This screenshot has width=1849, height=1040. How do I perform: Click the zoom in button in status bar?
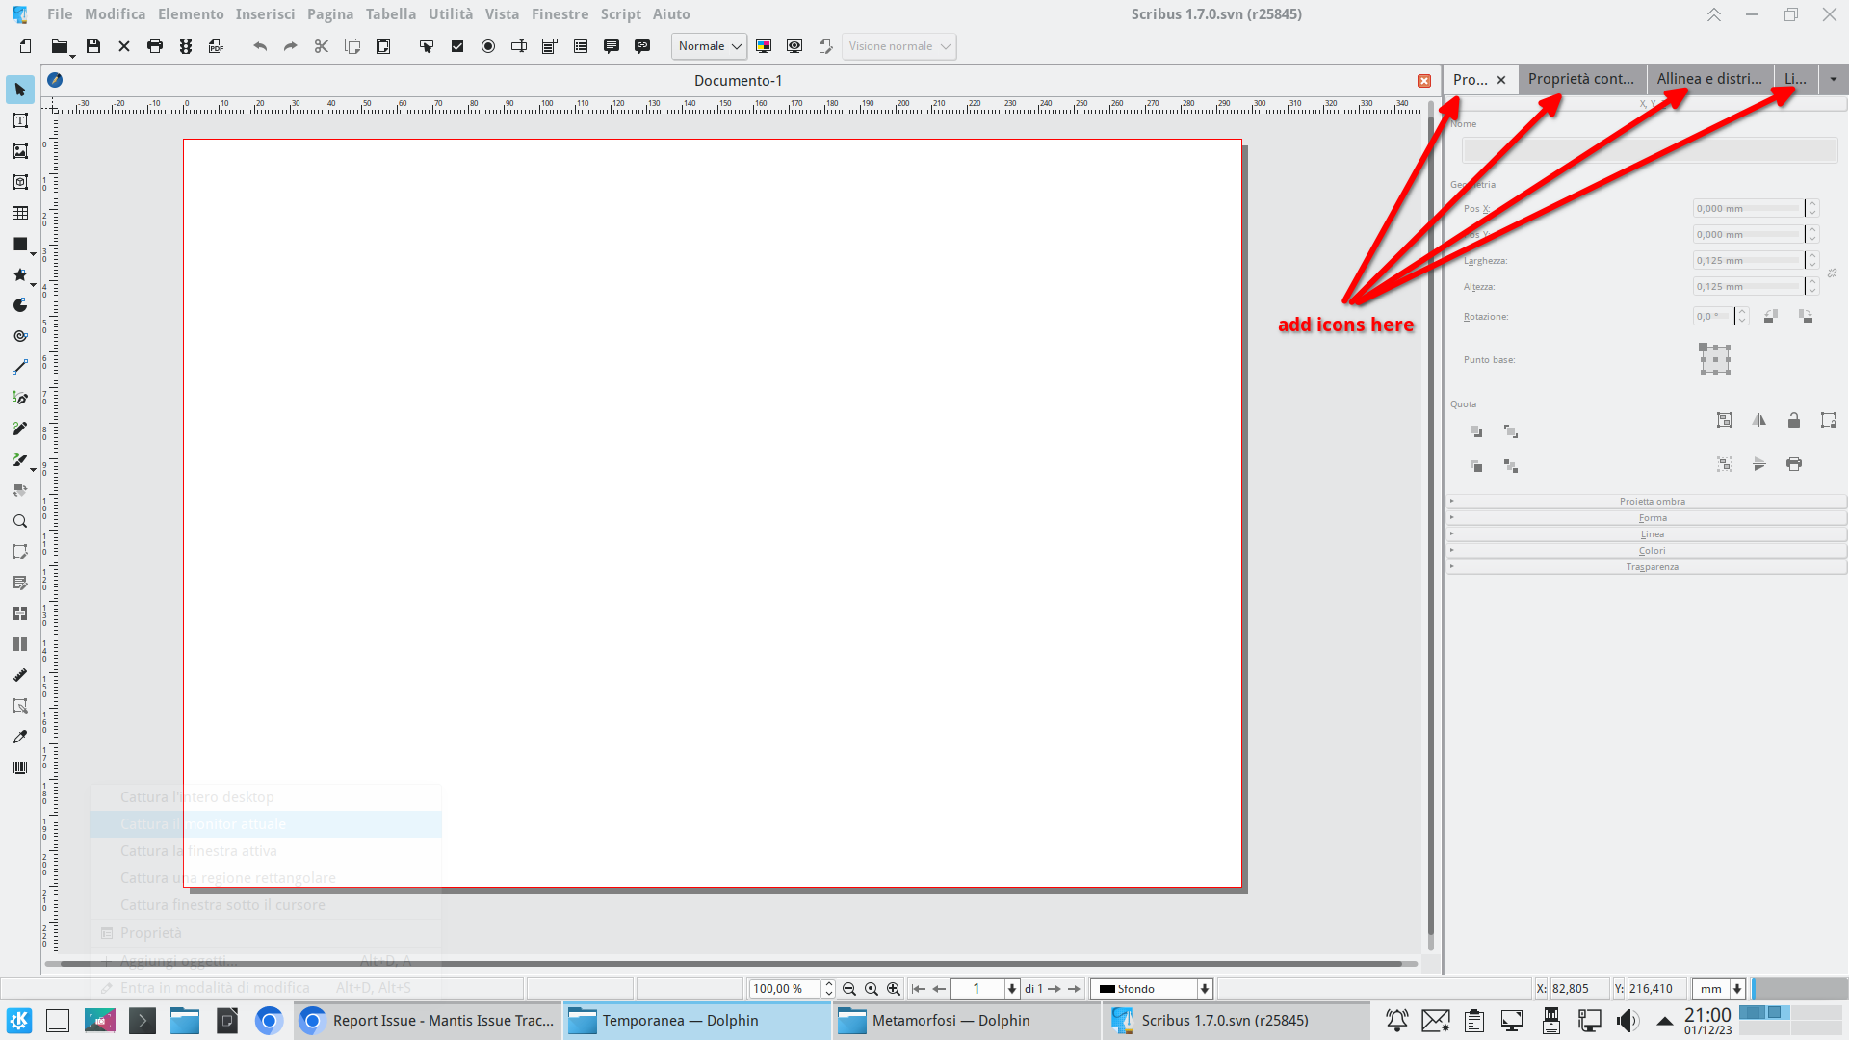click(x=894, y=989)
